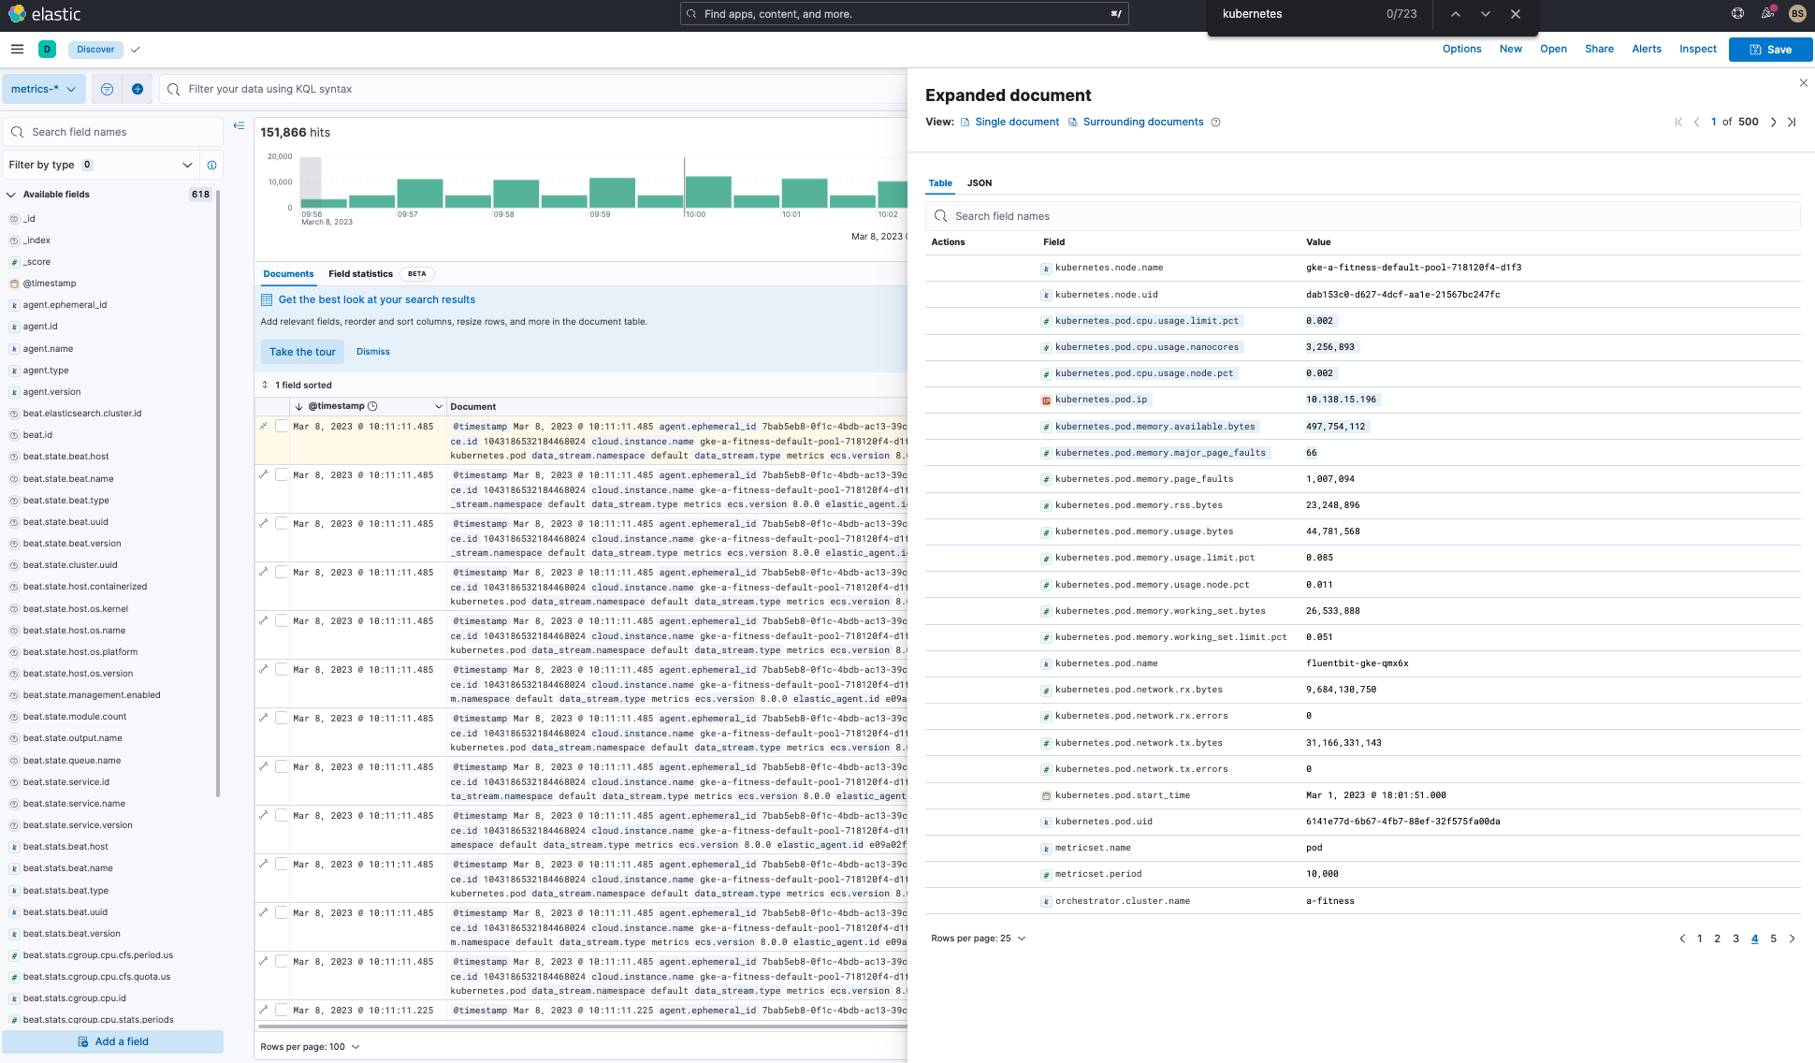Screen dimensions: 1815x1063
Task: Click the Elastic logo
Action: click(43, 14)
